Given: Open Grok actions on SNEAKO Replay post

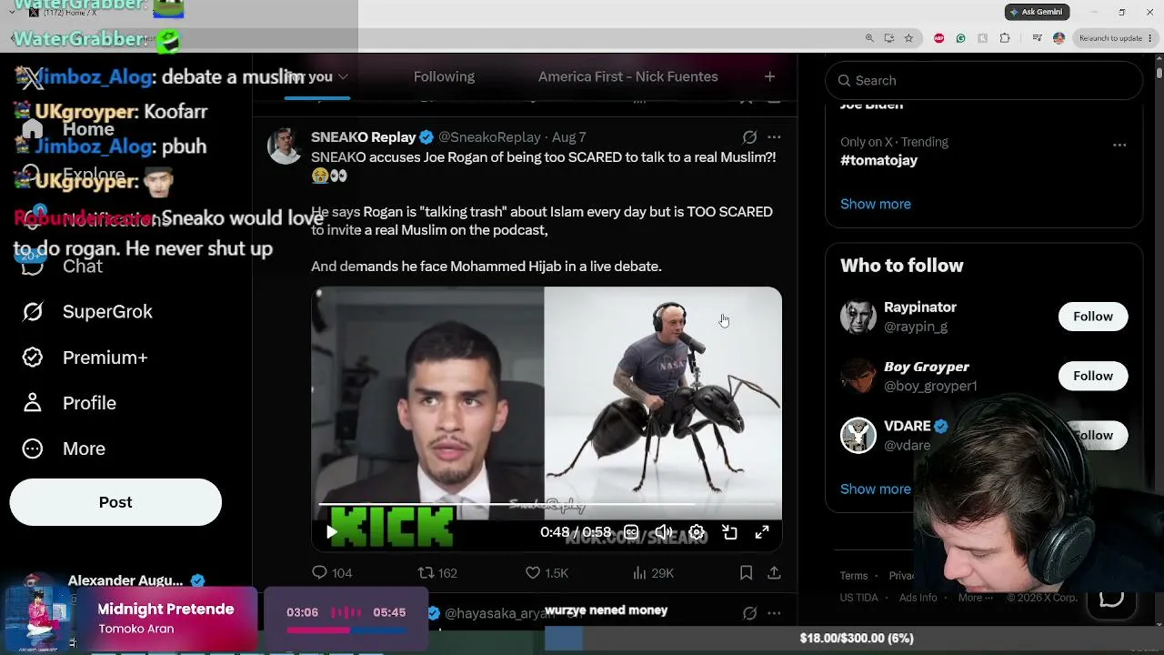Looking at the screenshot, I should pyautogui.click(x=749, y=137).
